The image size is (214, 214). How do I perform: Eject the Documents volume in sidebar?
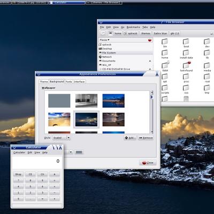[150, 61]
